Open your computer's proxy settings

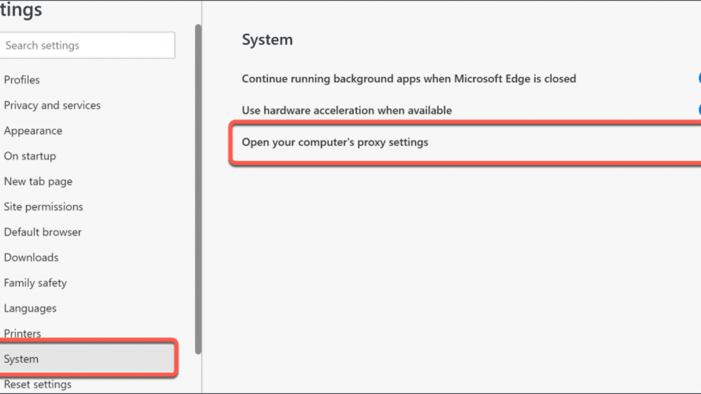pos(466,142)
